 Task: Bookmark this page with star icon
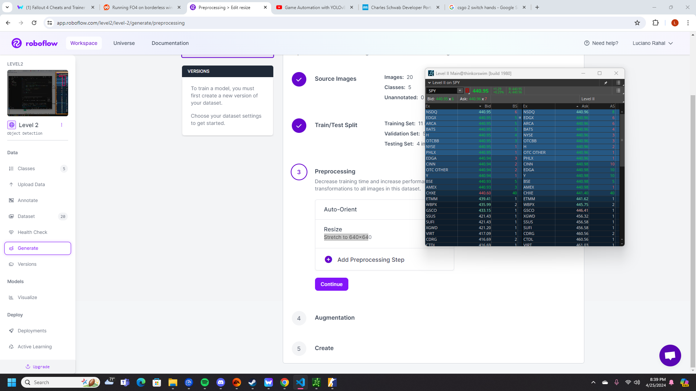click(x=637, y=23)
